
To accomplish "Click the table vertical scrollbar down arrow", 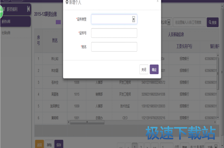I will point(218,117).
